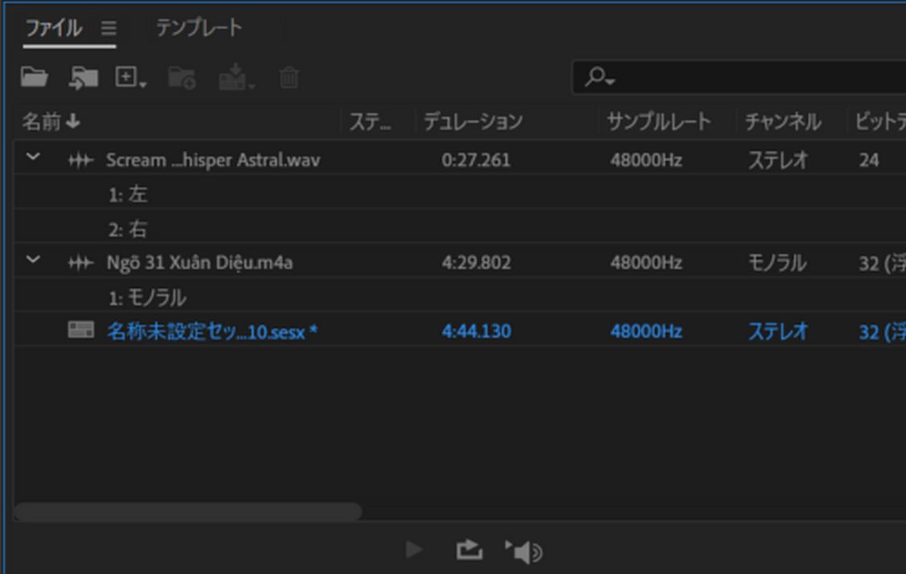
Task: Open the ファイル panel hamburger menu
Action: point(109,27)
